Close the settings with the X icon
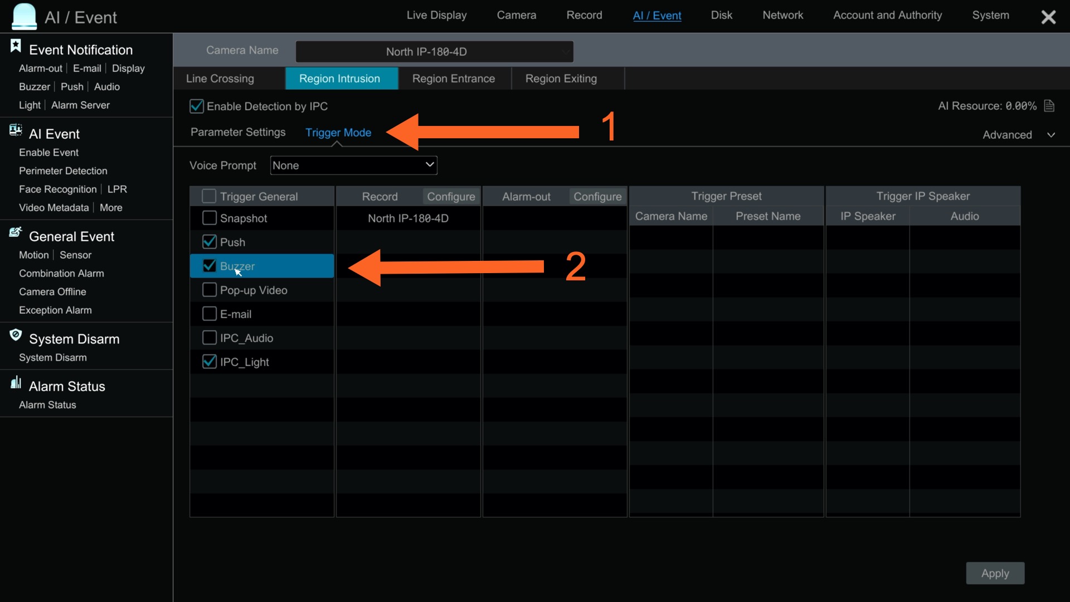 [x=1048, y=17]
